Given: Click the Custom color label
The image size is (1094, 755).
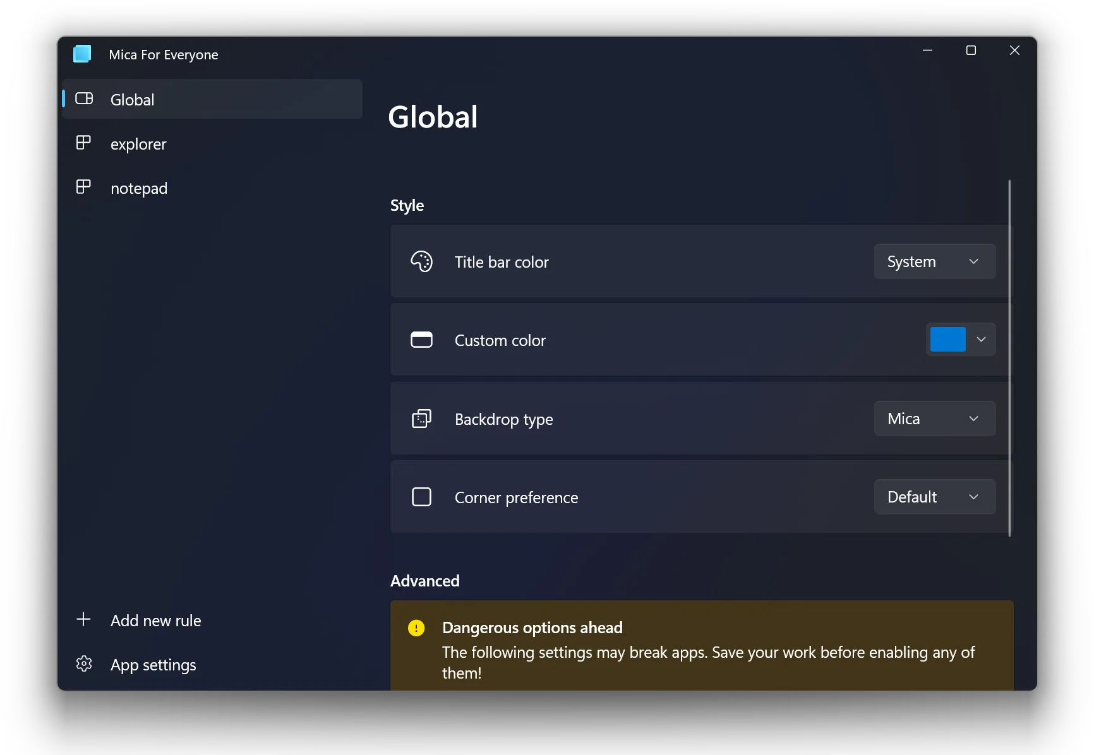Looking at the screenshot, I should tap(500, 340).
